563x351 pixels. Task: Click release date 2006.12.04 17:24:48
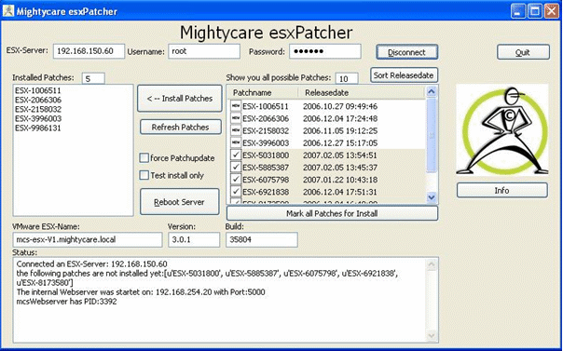point(340,118)
